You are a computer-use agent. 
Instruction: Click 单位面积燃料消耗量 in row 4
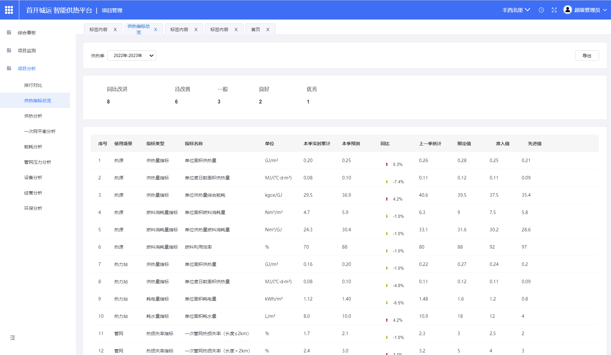coord(205,212)
